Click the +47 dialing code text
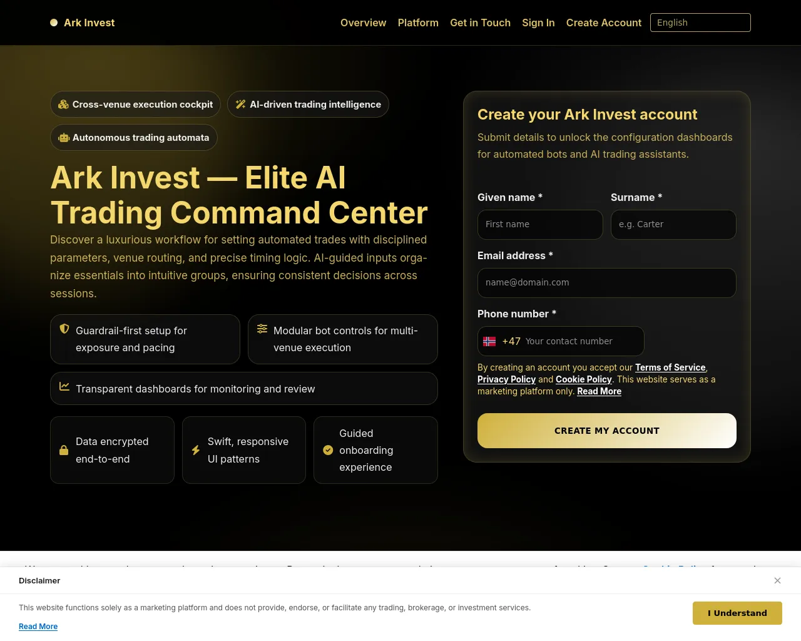This screenshot has height=641, width=801. click(x=511, y=341)
